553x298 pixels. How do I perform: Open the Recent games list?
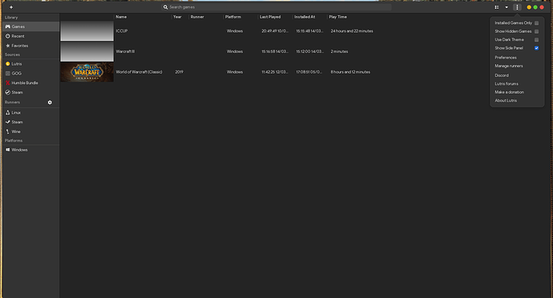point(30,36)
